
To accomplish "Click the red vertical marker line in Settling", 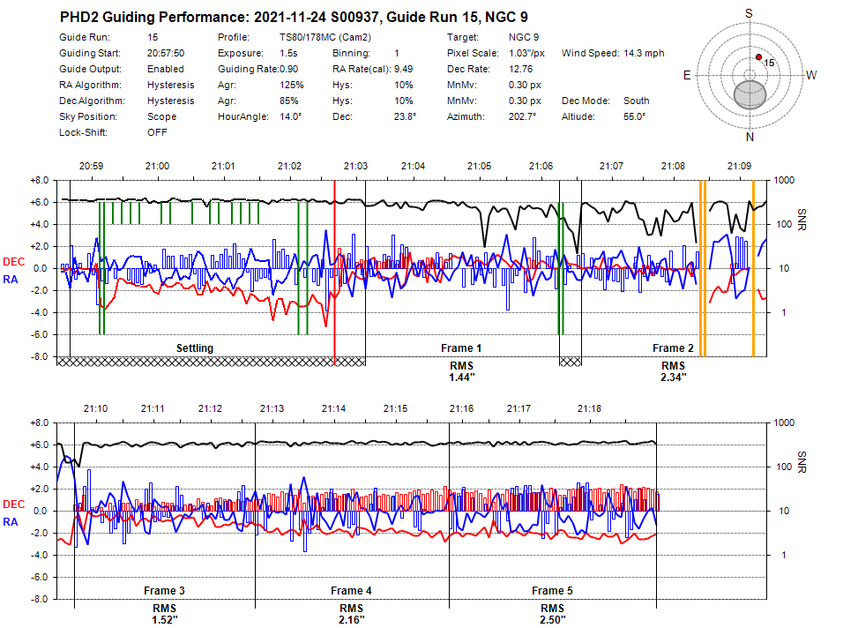I will click(334, 273).
